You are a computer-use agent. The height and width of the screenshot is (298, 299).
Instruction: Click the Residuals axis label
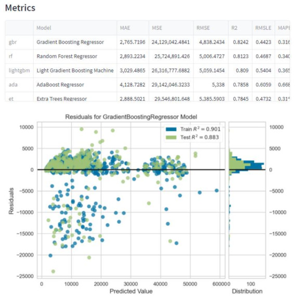[11, 201]
